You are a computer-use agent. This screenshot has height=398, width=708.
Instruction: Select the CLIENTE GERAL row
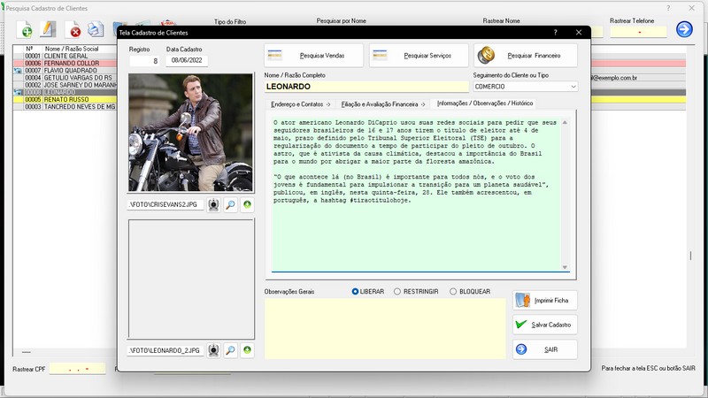tap(65, 56)
